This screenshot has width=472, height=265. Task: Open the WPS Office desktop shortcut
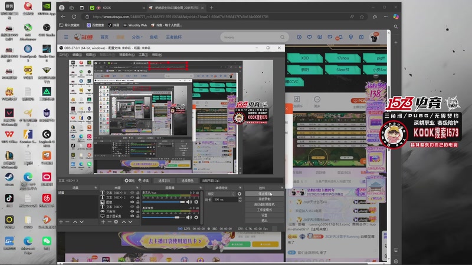tap(9, 137)
